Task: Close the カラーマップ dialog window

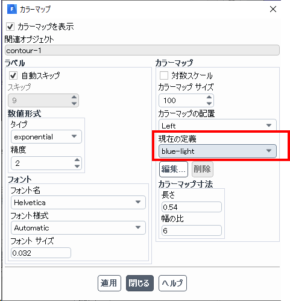Action: tap(273, 9)
